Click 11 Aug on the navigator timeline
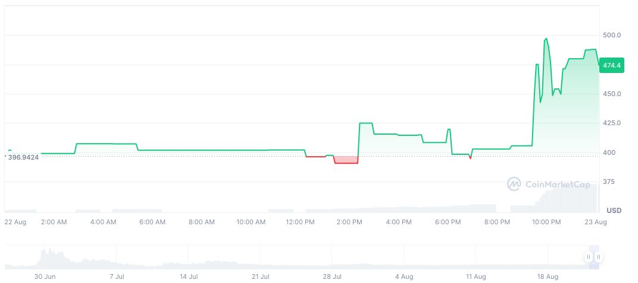 pyautogui.click(x=476, y=276)
